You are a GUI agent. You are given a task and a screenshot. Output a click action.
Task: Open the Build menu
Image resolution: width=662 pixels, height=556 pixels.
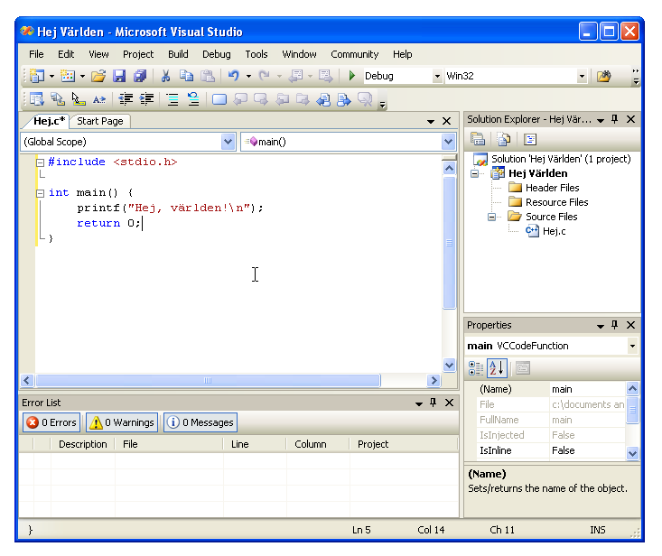pos(178,54)
